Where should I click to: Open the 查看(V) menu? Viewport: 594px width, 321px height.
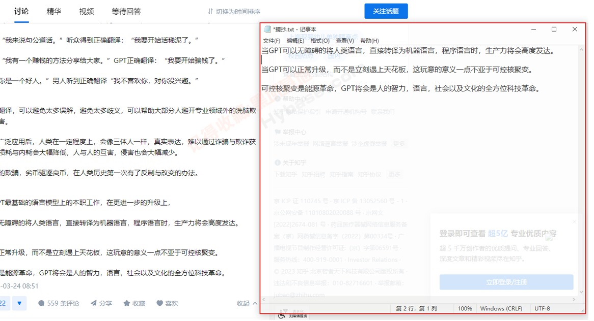point(345,41)
